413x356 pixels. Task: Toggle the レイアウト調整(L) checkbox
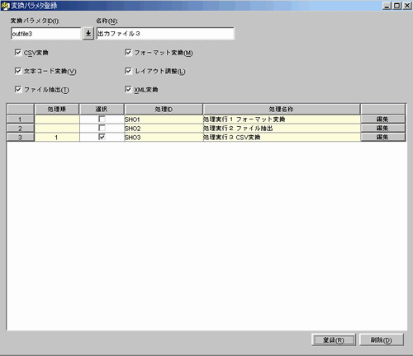coord(128,71)
